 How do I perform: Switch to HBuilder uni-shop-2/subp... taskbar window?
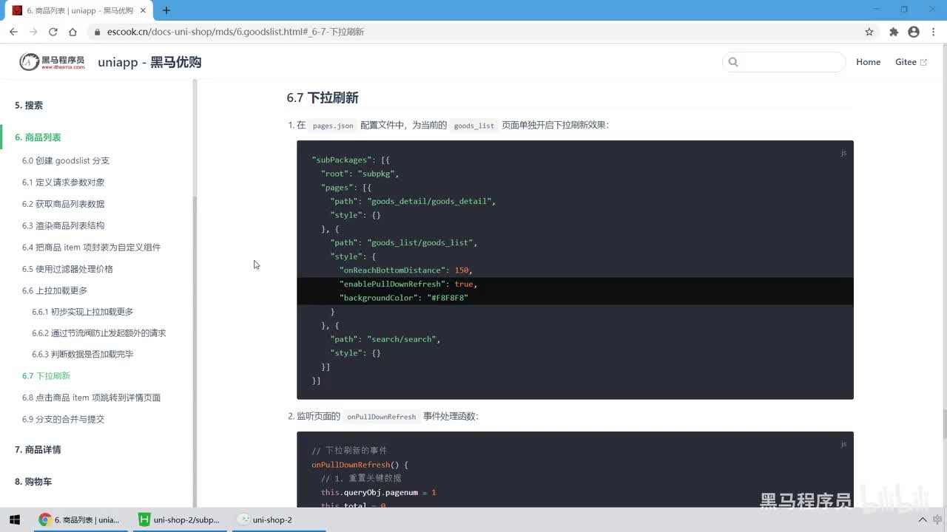(180, 519)
